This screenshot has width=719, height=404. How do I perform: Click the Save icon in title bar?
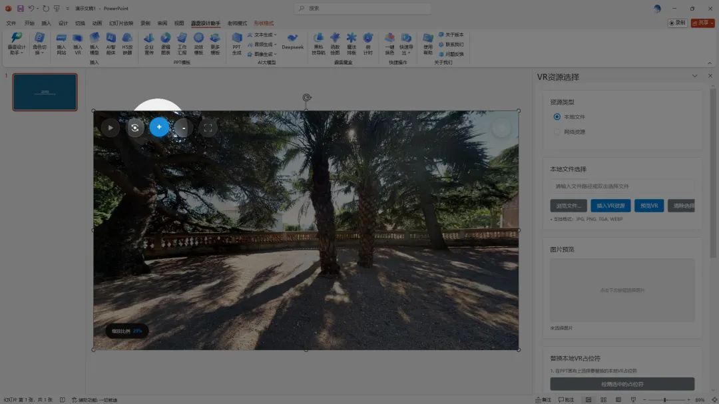point(20,8)
